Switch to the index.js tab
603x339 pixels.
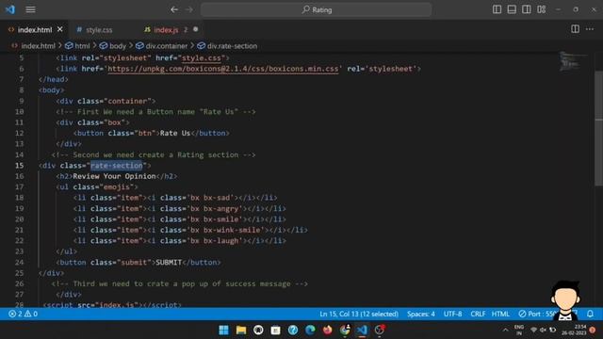166,29
